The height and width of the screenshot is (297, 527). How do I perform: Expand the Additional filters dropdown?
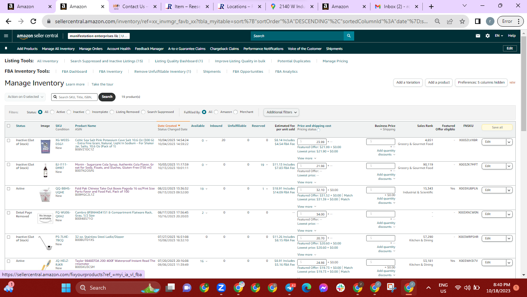pos(282,112)
